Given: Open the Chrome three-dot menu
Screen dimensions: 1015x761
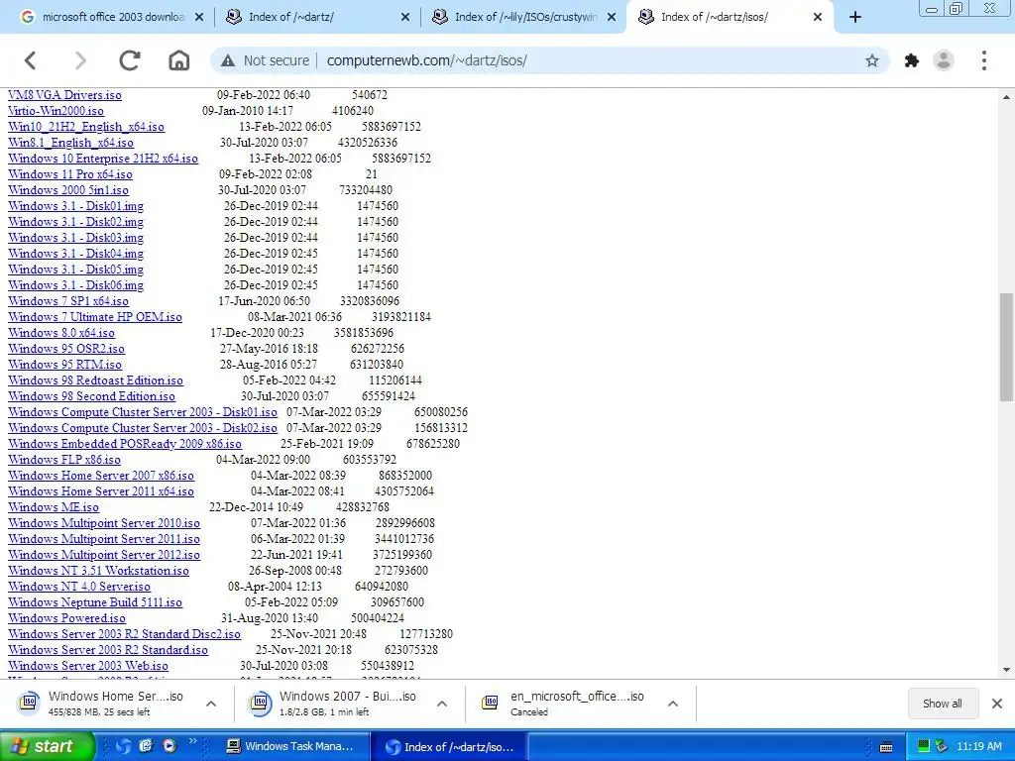Looking at the screenshot, I should [x=984, y=60].
